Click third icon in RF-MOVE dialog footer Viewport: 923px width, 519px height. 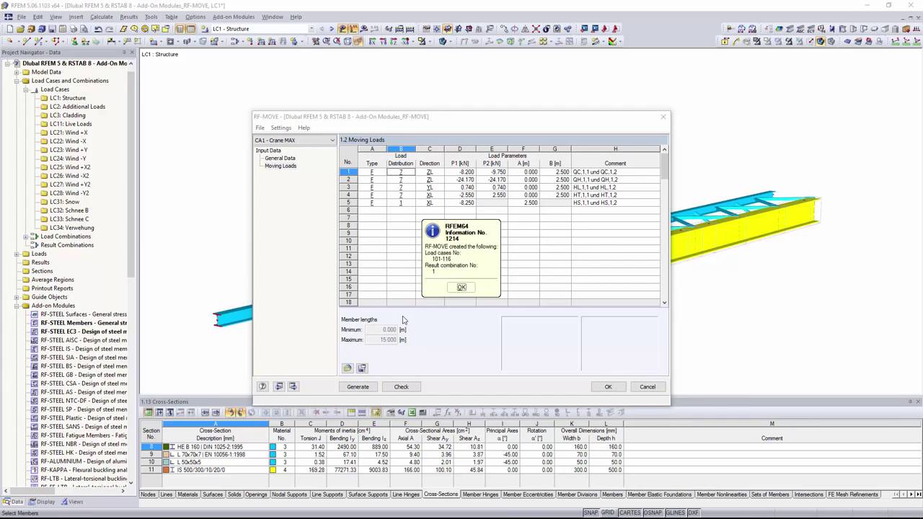(293, 386)
